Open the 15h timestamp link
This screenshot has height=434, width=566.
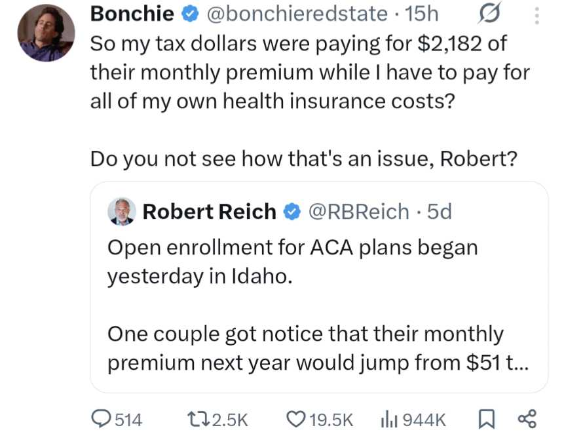[423, 13]
